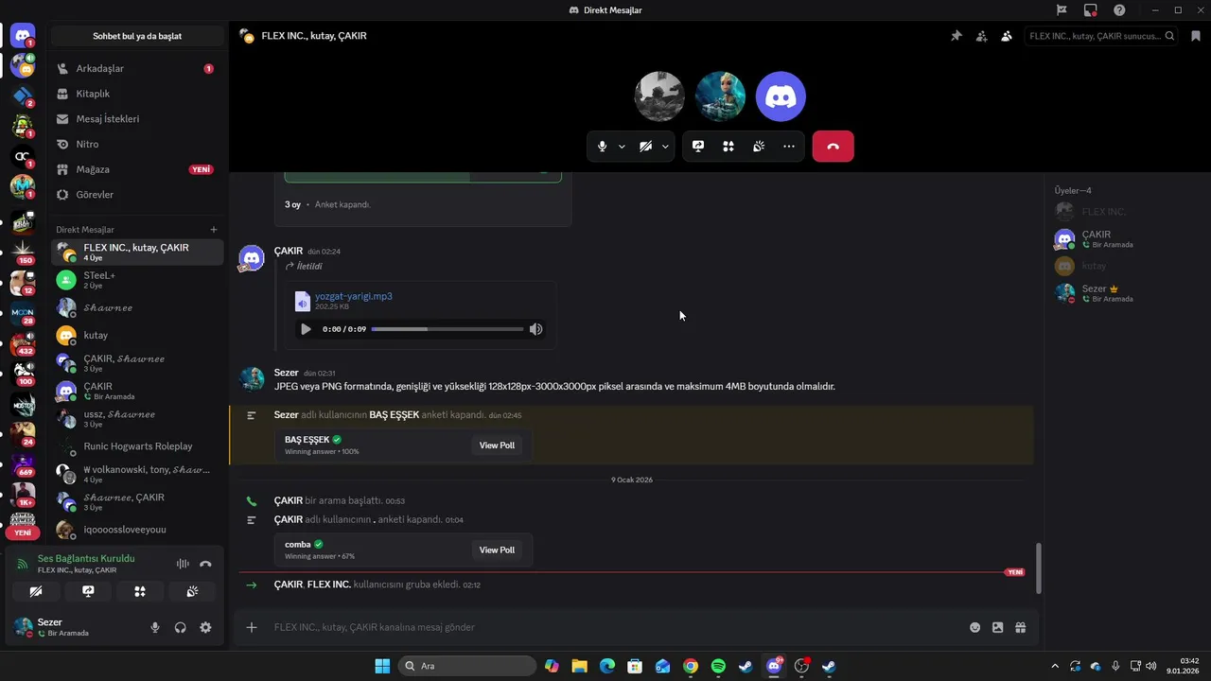The height and width of the screenshot is (681, 1211).
Task: Mute microphone in user panel
Action: click(x=155, y=627)
